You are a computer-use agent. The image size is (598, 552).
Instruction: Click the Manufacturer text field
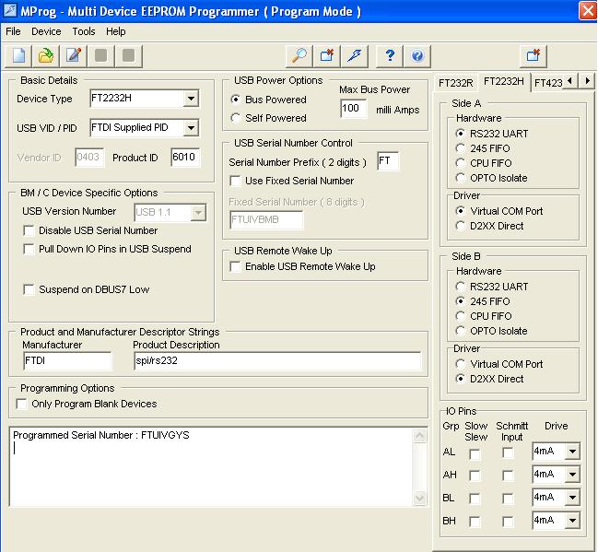pos(67,361)
